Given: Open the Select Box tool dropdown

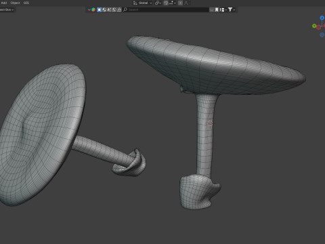Looking at the screenshot, I should [x=7, y=9].
